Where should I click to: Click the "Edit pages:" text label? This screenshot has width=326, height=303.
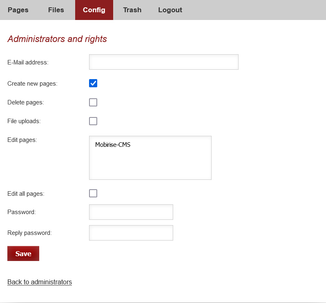(x=22, y=140)
